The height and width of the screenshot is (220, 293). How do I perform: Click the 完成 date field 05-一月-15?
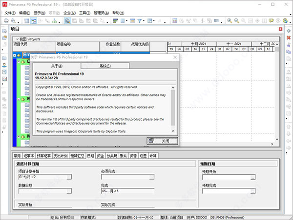pos(127,191)
